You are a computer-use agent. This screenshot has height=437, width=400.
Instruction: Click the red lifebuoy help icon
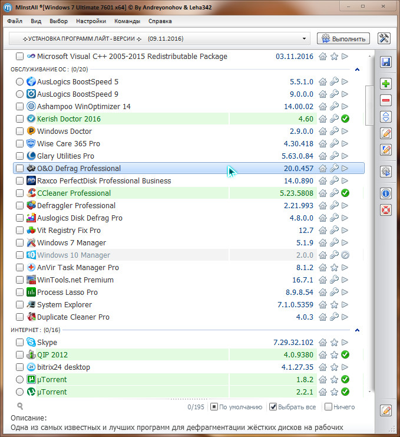[x=386, y=210]
